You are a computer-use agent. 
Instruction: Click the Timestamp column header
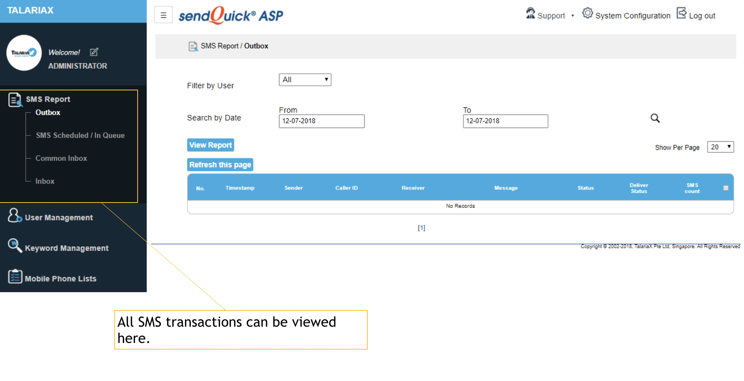pos(240,188)
